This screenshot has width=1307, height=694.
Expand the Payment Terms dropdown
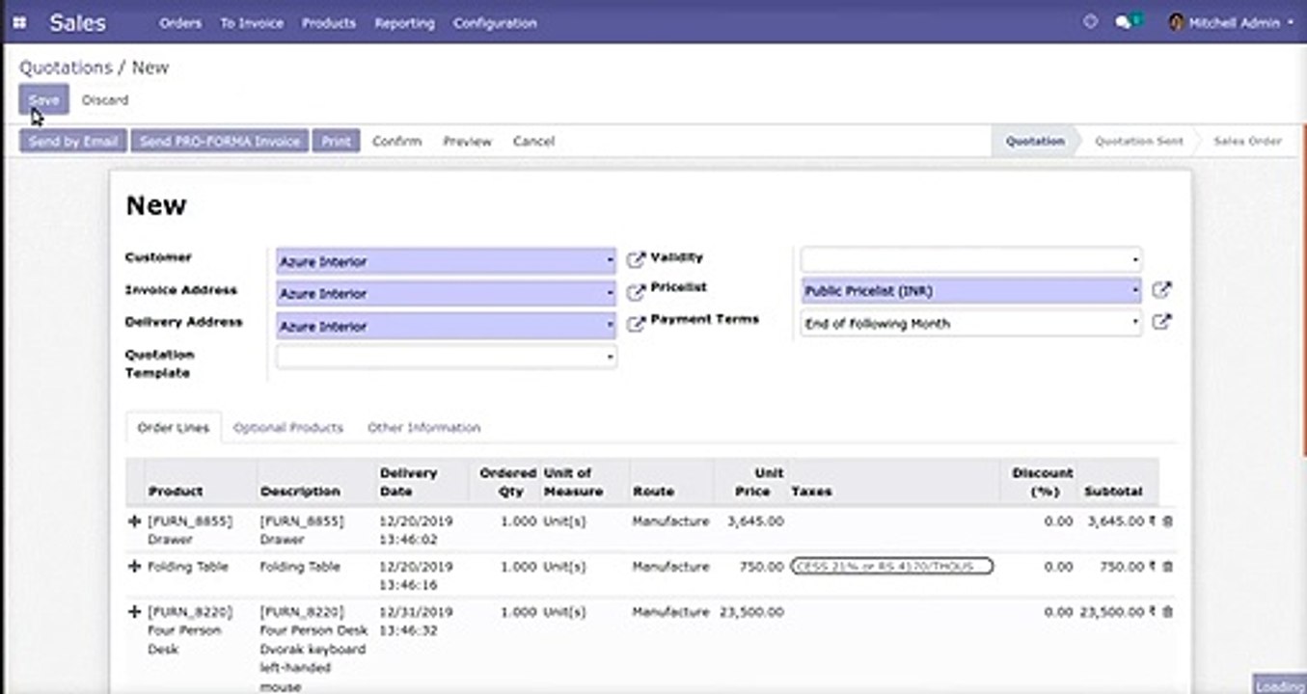click(1135, 324)
